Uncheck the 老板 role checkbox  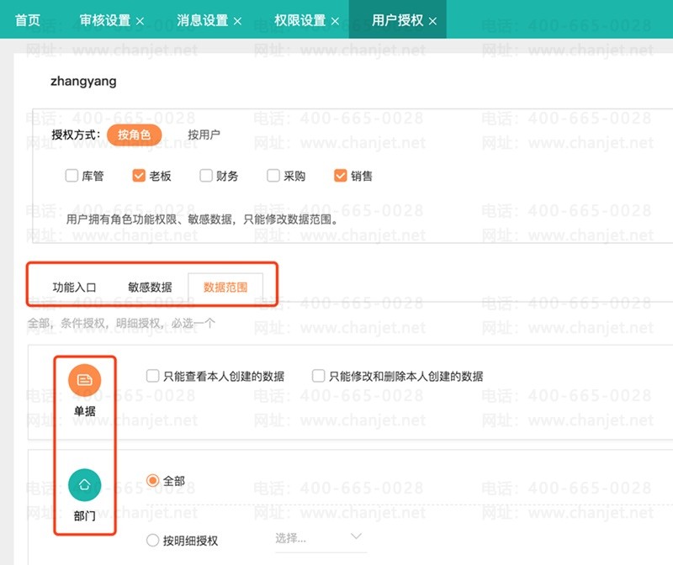140,176
